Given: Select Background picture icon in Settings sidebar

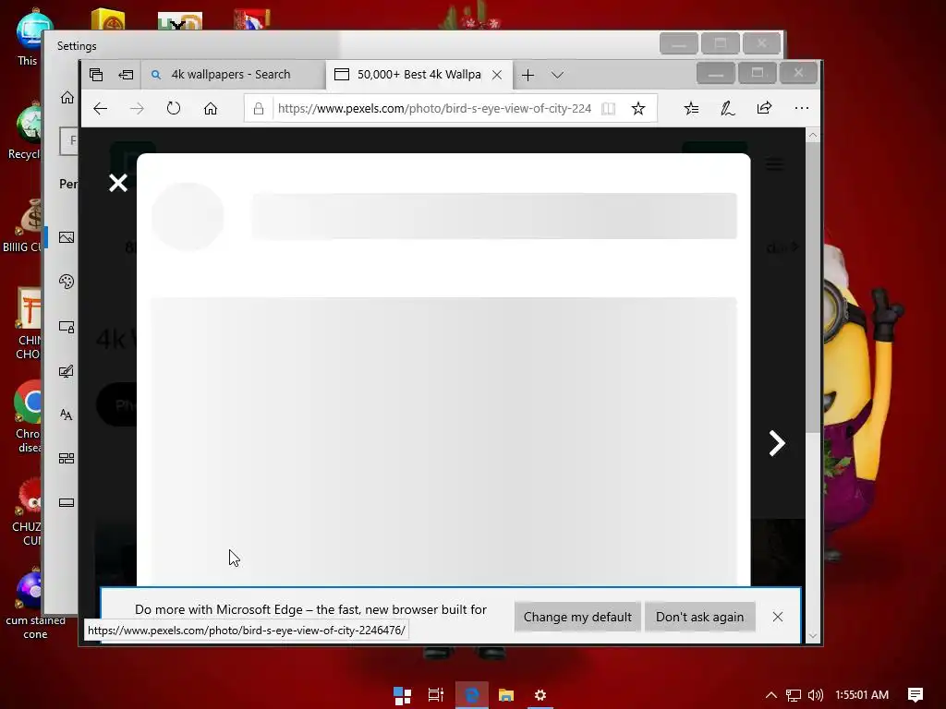Looking at the screenshot, I should (67, 237).
